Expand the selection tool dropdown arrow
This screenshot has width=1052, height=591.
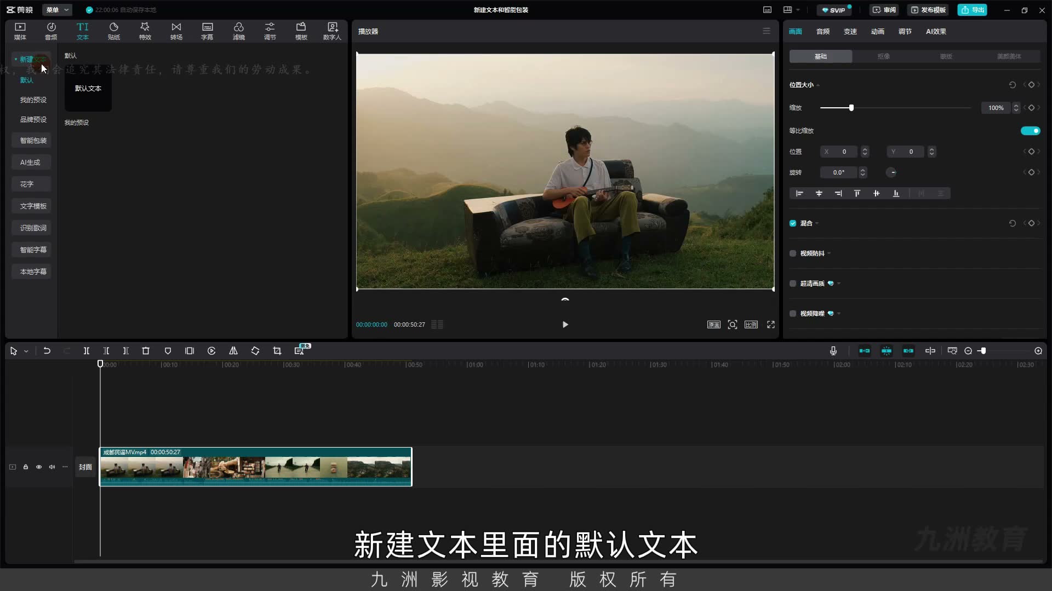(x=26, y=351)
